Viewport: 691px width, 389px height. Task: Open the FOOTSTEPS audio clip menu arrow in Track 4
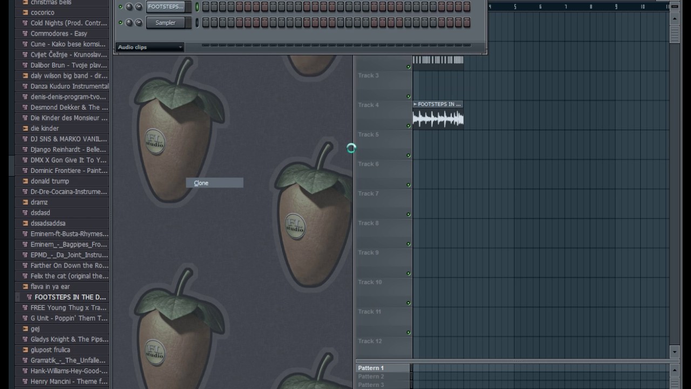click(415, 104)
